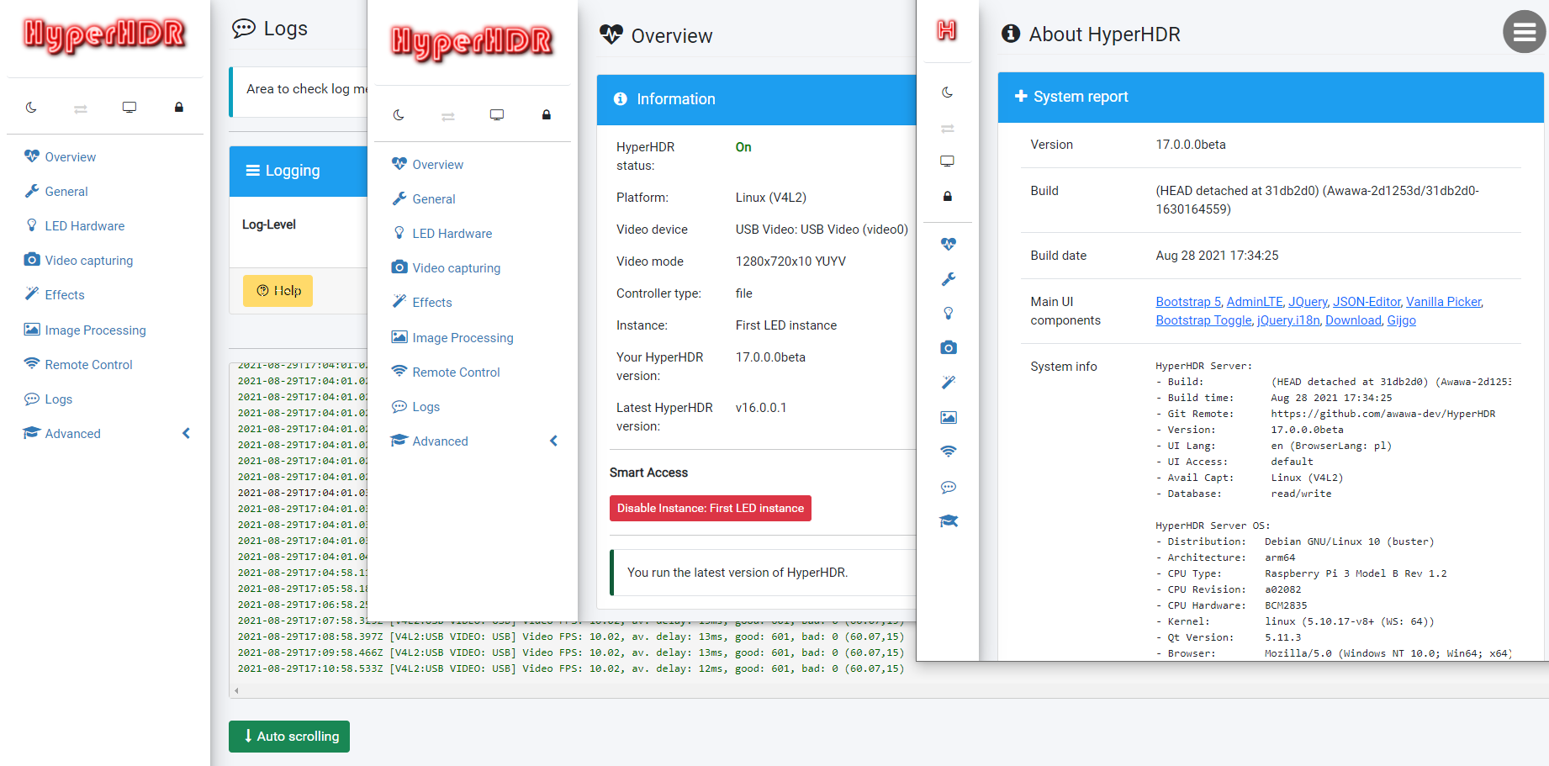The width and height of the screenshot is (1549, 766).
Task: Open the JQuery link
Action: coord(1308,301)
